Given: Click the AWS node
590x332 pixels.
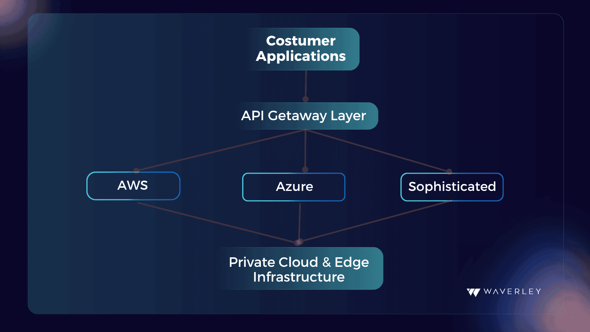Looking at the screenshot, I should [133, 186].
